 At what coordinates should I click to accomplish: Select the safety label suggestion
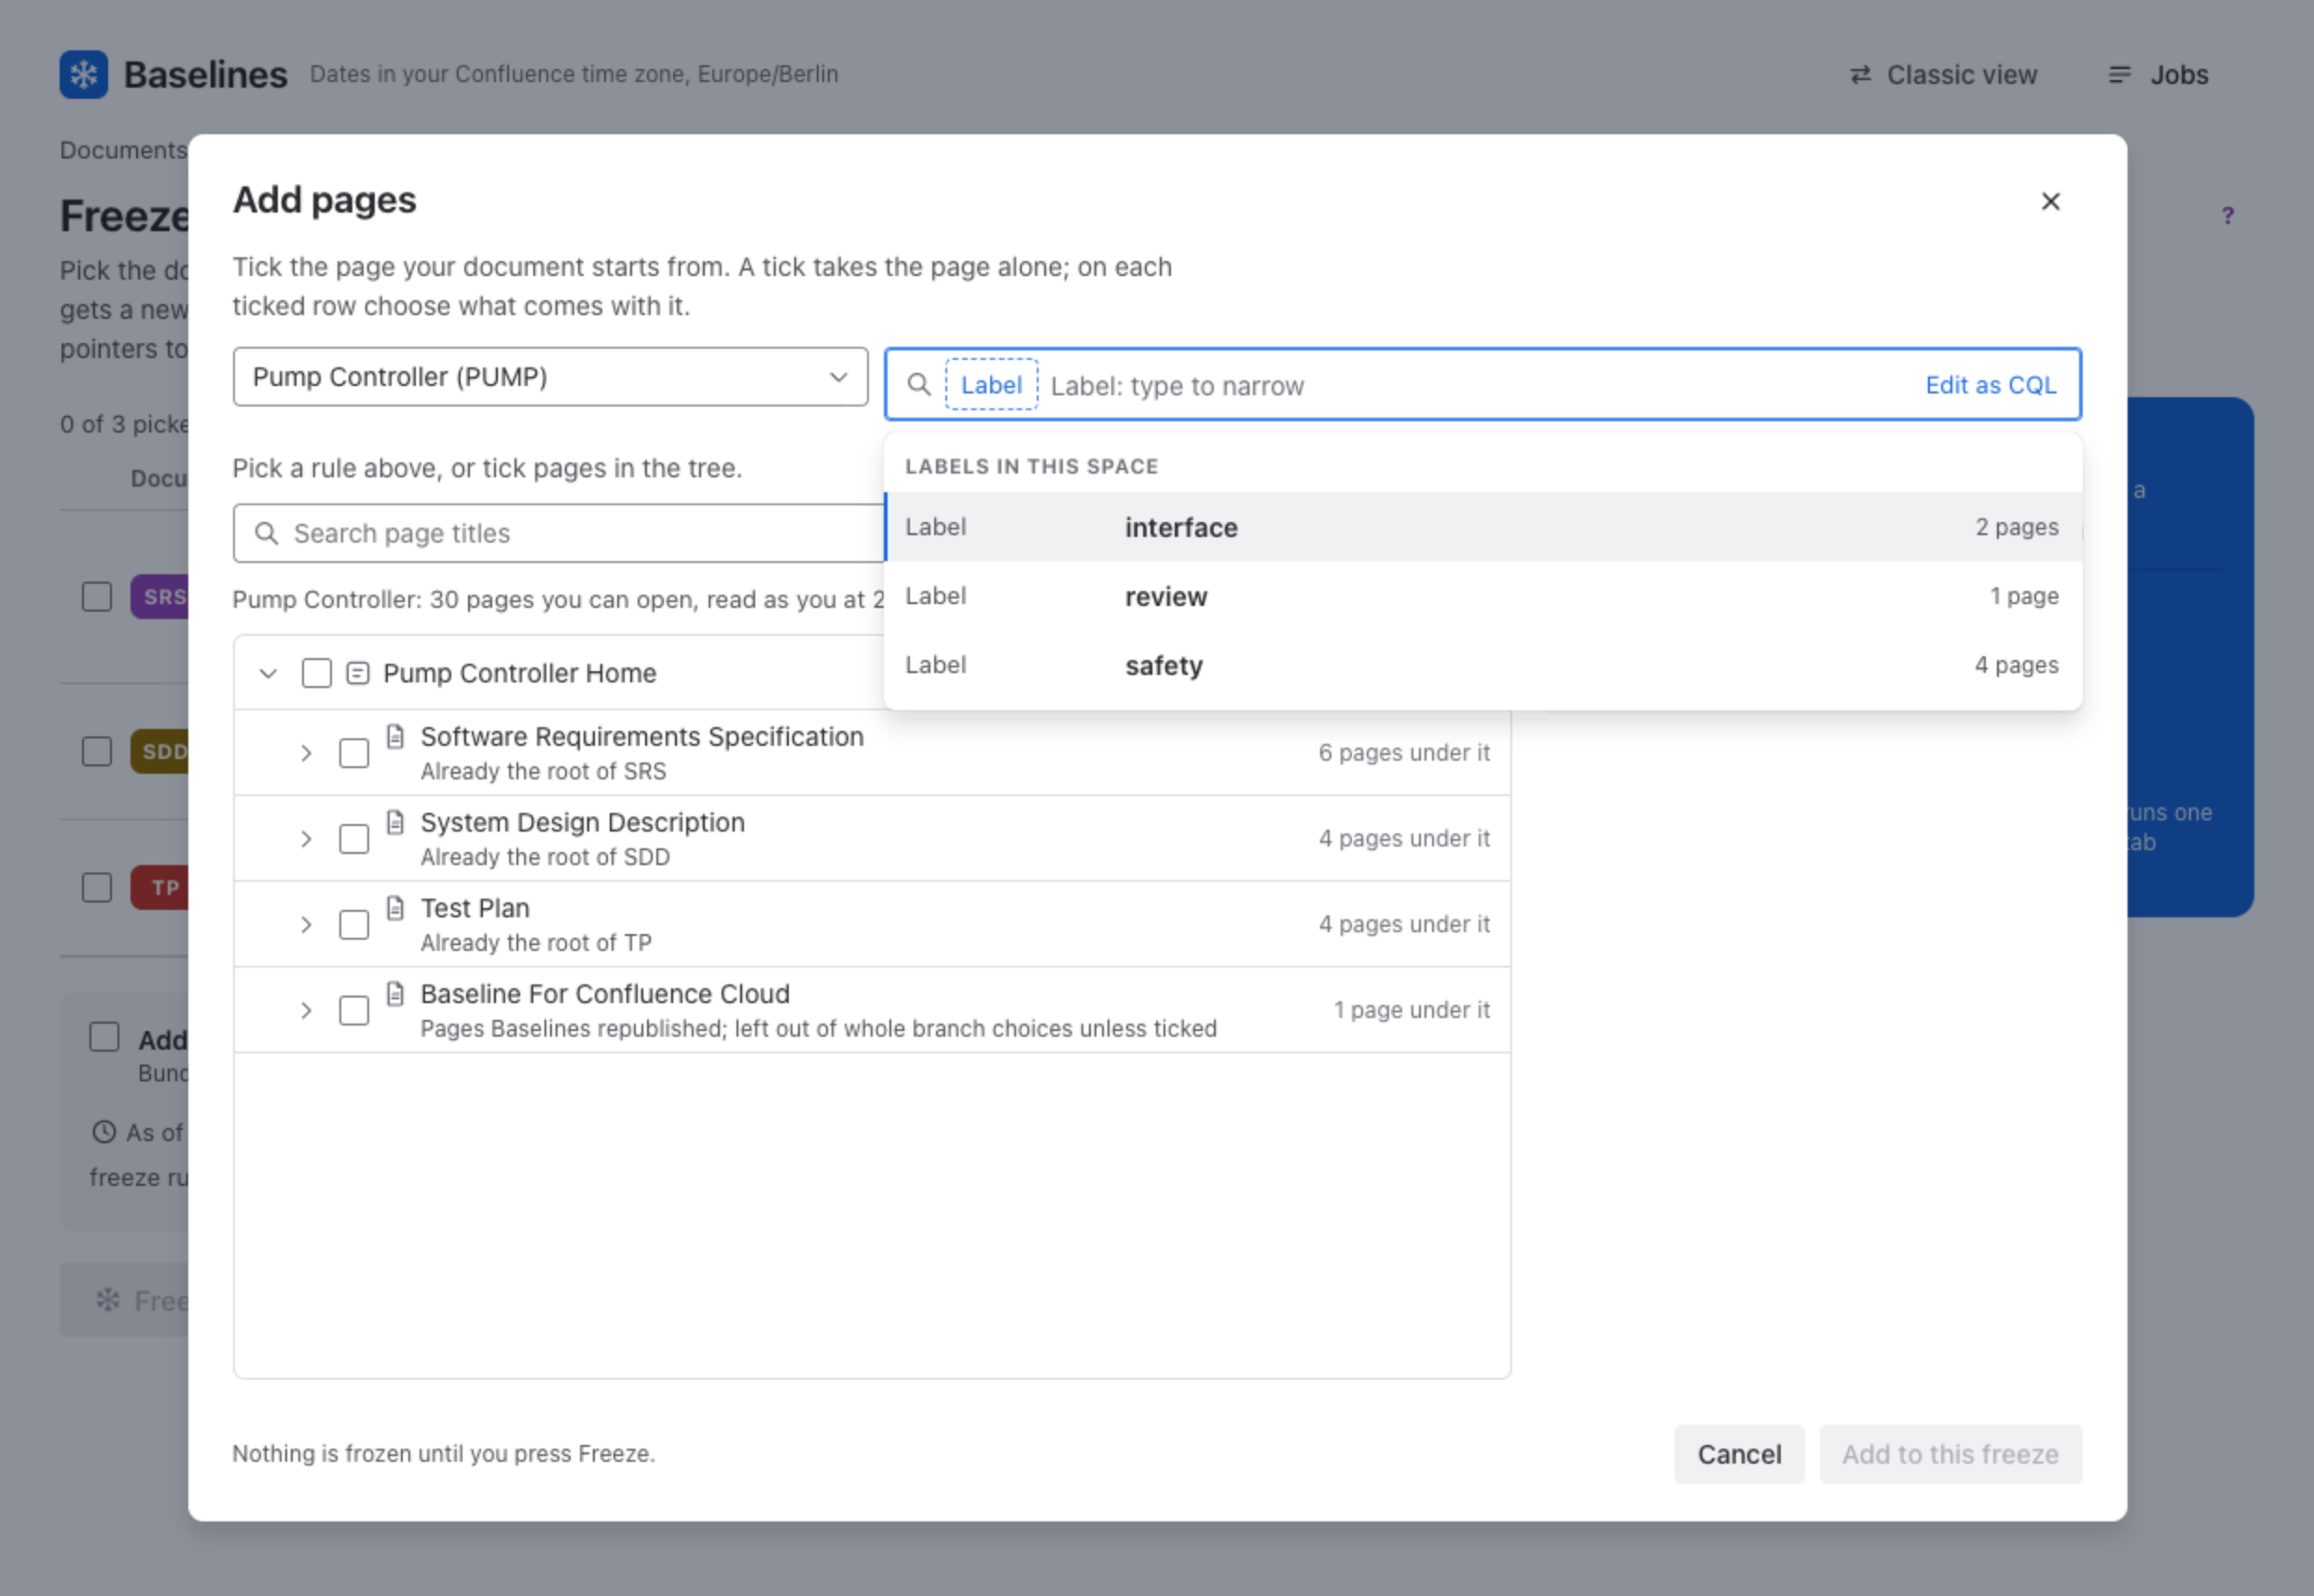point(1483,665)
